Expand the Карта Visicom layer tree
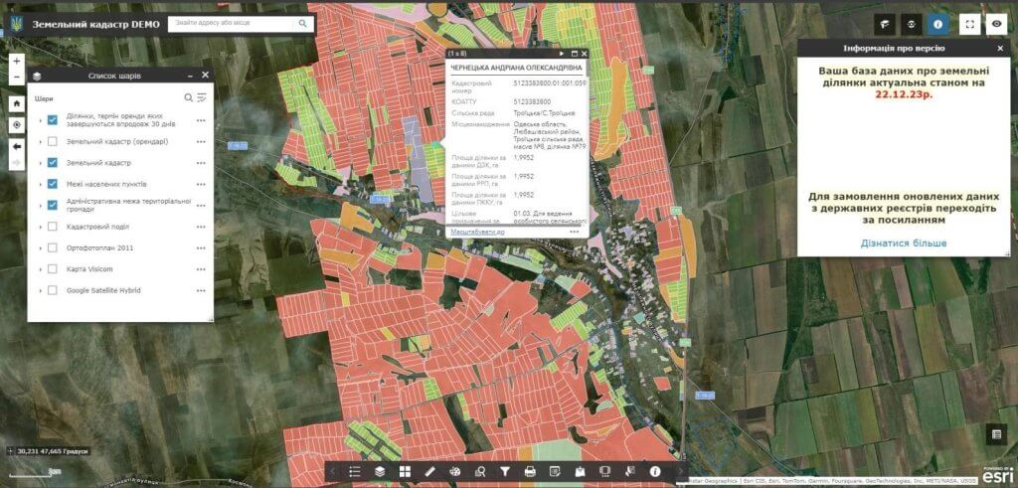The image size is (1018, 488). [40, 269]
